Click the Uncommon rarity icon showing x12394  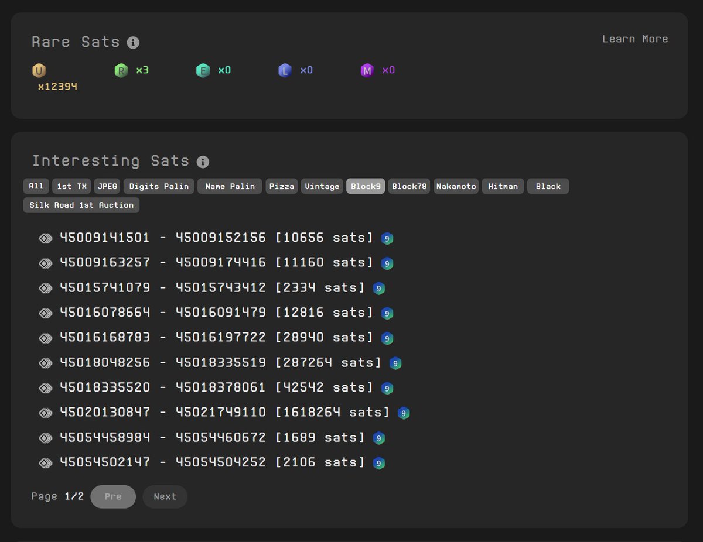point(39,70)
